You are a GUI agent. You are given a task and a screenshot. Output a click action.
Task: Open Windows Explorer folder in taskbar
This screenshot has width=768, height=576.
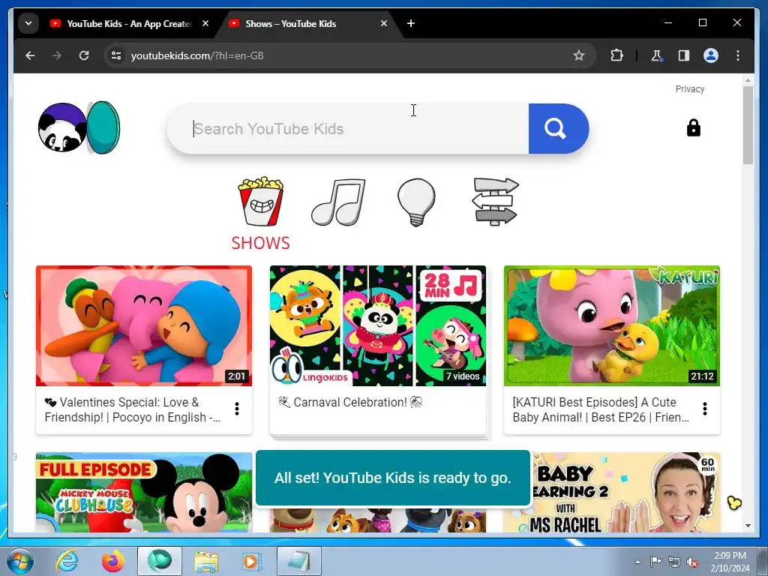pos(206,561)
